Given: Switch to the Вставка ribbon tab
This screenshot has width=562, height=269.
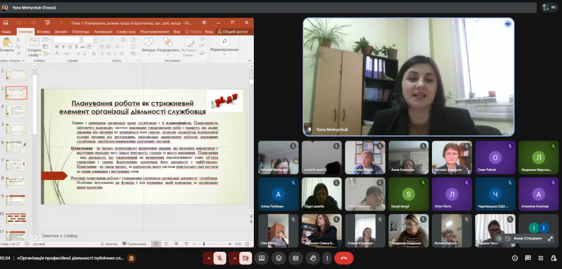Looking at the screenshot, I should point(43,31).
